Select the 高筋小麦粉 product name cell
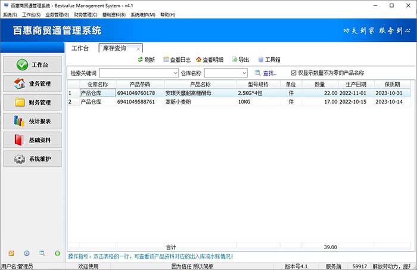Viewport: 417px width, 270px height. (201, 101)
